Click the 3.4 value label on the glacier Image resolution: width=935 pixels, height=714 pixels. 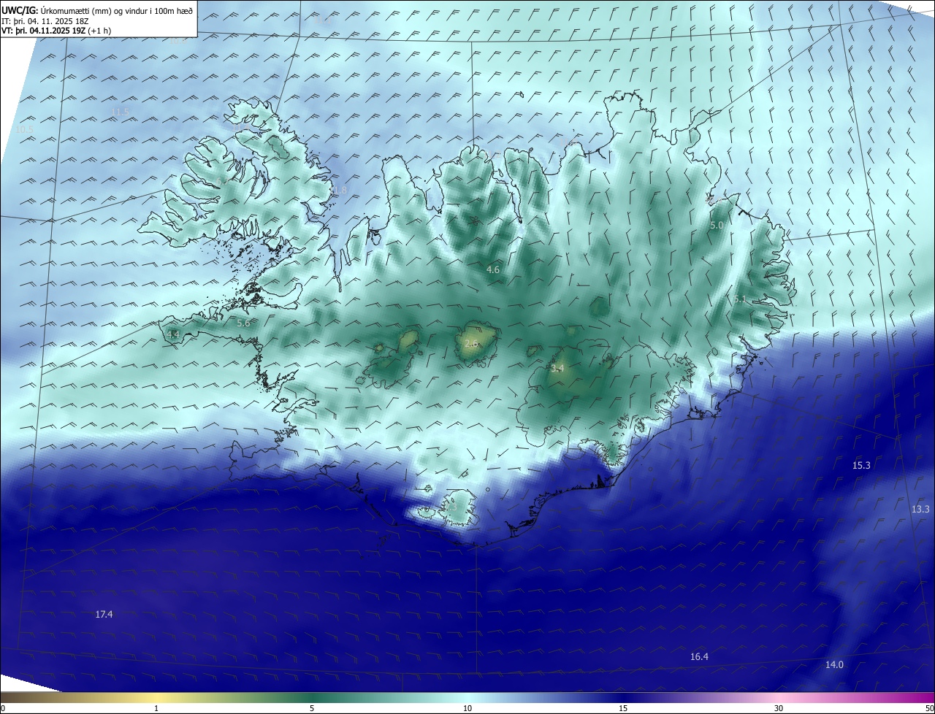(557, 369)
